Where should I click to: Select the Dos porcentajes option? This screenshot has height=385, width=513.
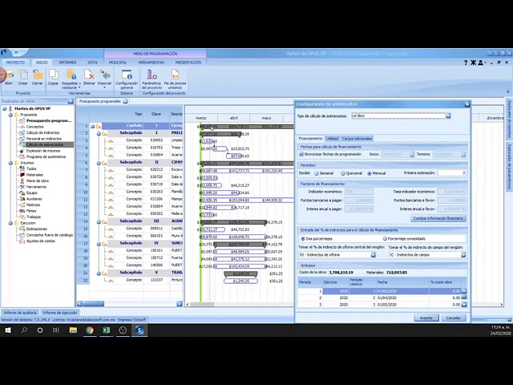click(x=303, y=239)
